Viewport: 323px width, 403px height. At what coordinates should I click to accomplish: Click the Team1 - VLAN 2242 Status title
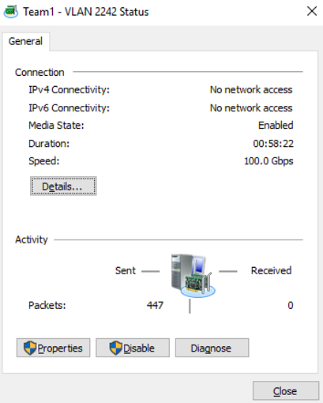point(86,12)
